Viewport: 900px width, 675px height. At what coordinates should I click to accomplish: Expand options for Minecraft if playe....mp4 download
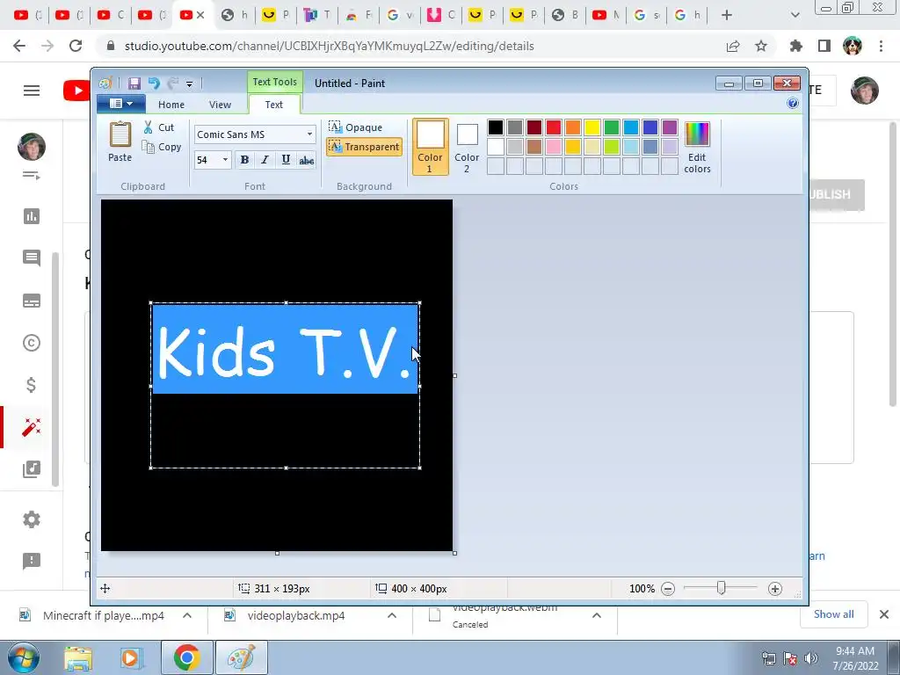click(x=187, y=615)
